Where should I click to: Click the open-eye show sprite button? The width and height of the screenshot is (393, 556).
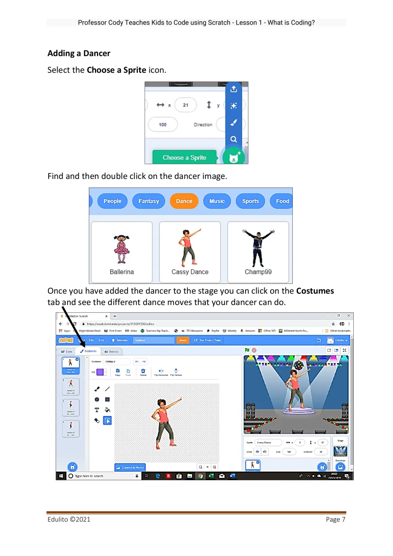click(257, 452)
